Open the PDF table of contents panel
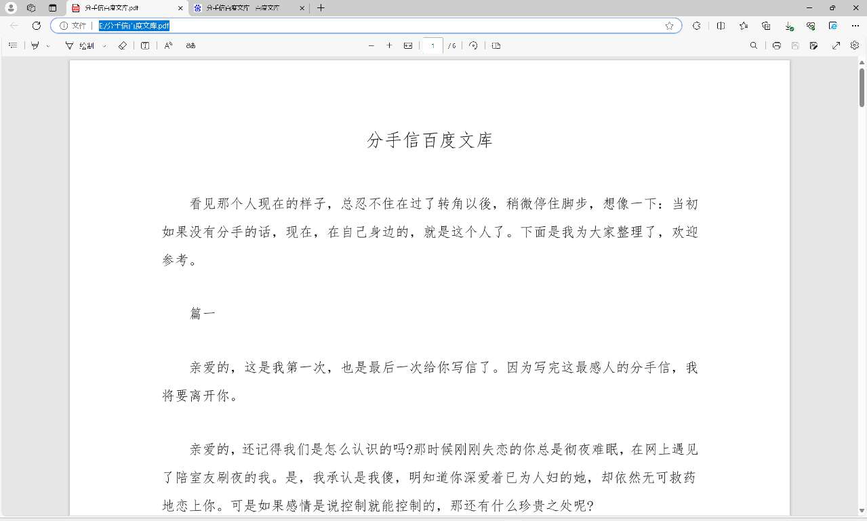Image resolution: width=867 pixels, height=521 pixels. pyautogui.click(x=13, y=45)
